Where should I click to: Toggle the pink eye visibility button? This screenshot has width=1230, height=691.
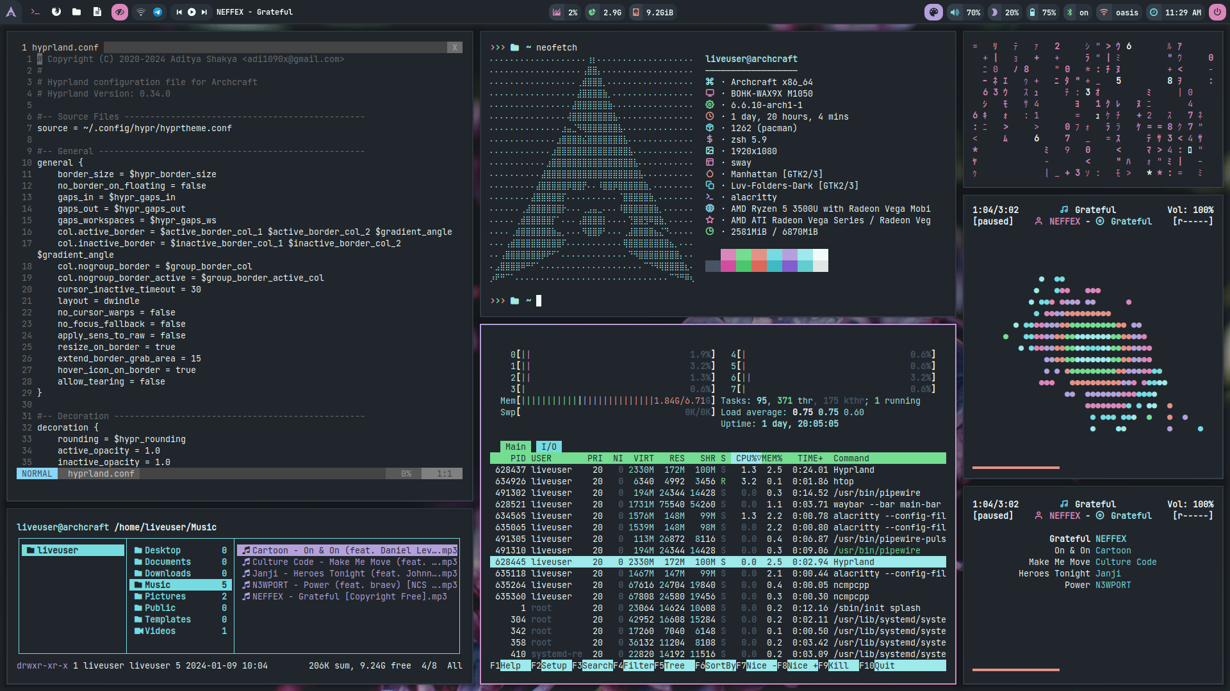[120, 12]
